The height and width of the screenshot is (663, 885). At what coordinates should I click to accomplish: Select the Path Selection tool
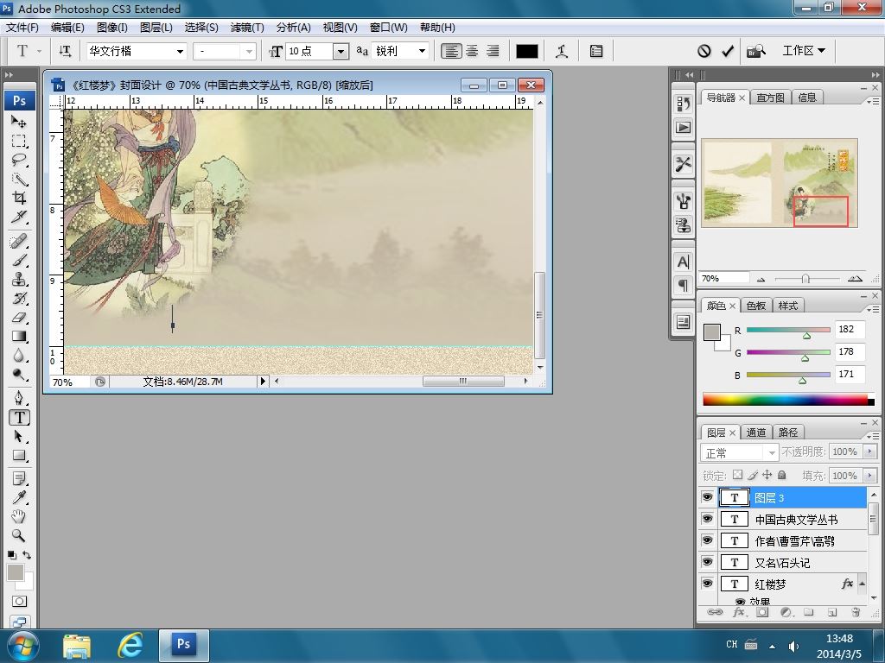pyautogui.click(x=19, y=436)
